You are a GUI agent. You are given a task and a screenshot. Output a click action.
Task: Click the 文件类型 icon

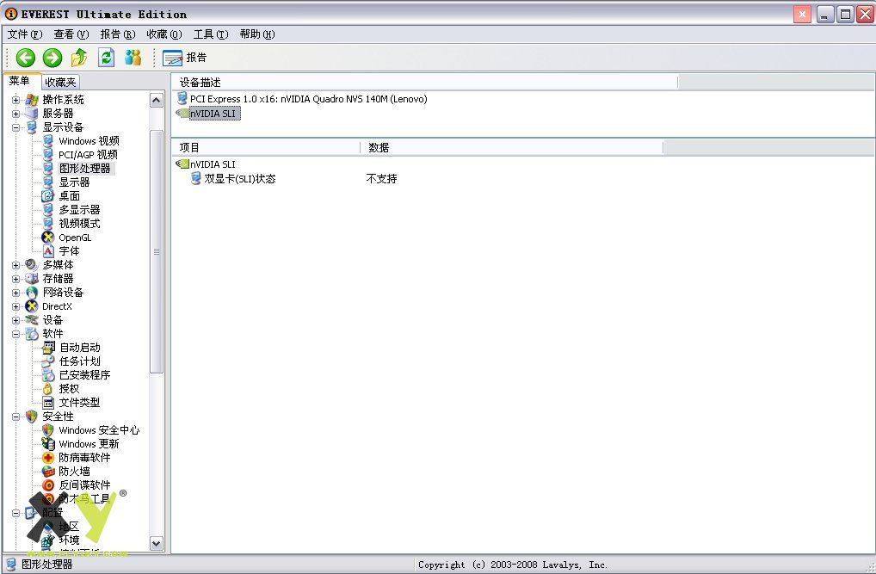48,403
